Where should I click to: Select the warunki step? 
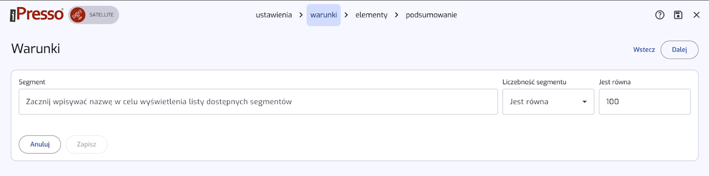323,15
